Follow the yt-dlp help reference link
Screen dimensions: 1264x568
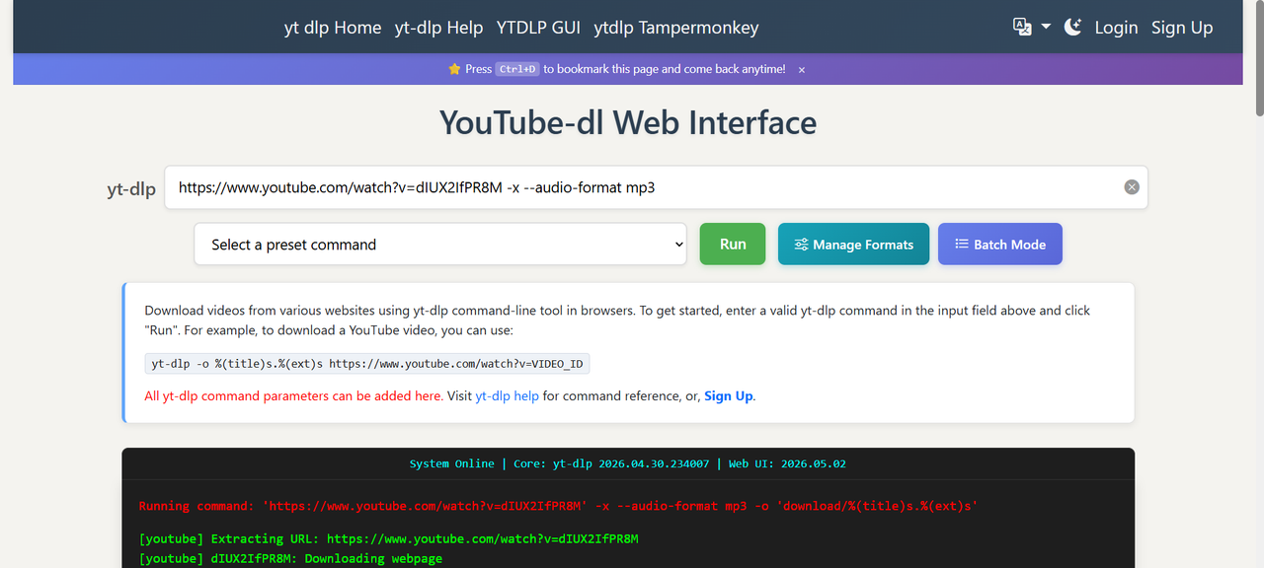[x=508, y=395]
